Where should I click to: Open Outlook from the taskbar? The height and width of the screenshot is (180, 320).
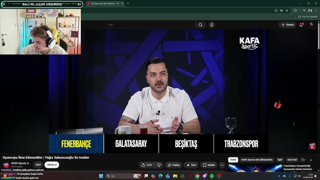coord(168,176)
